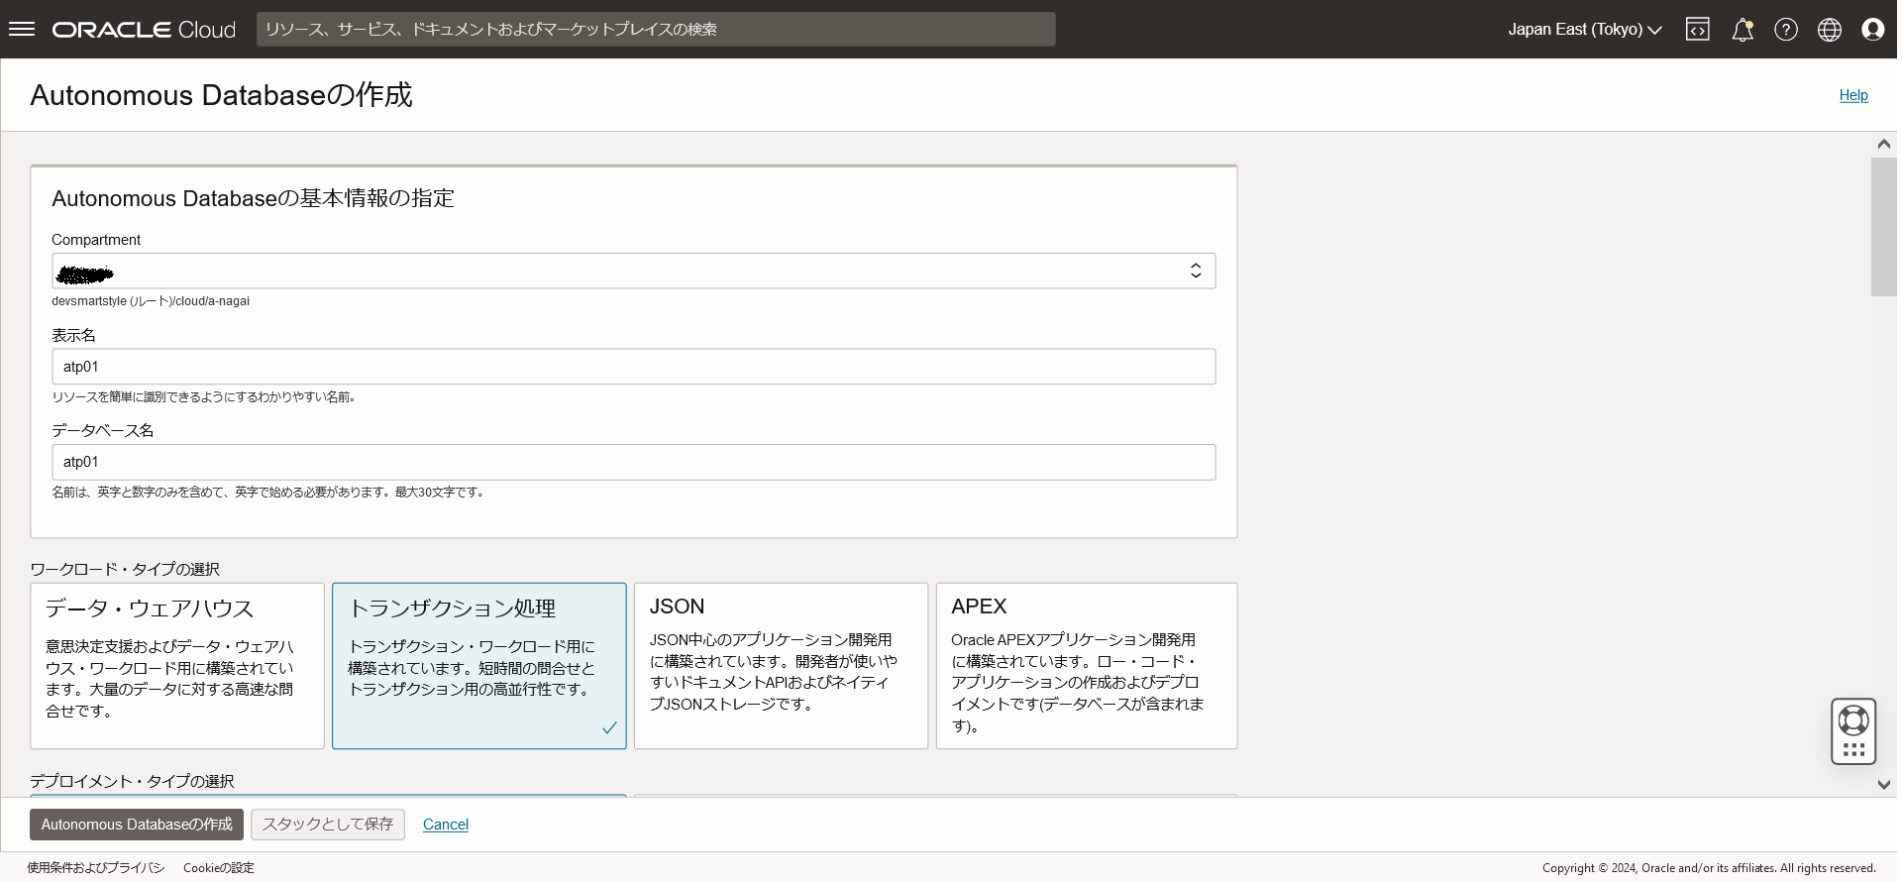Click the compartment path text devsmartstyle
The width and height of the screenshot is (1902, 884).
click(x=151, y=301)
